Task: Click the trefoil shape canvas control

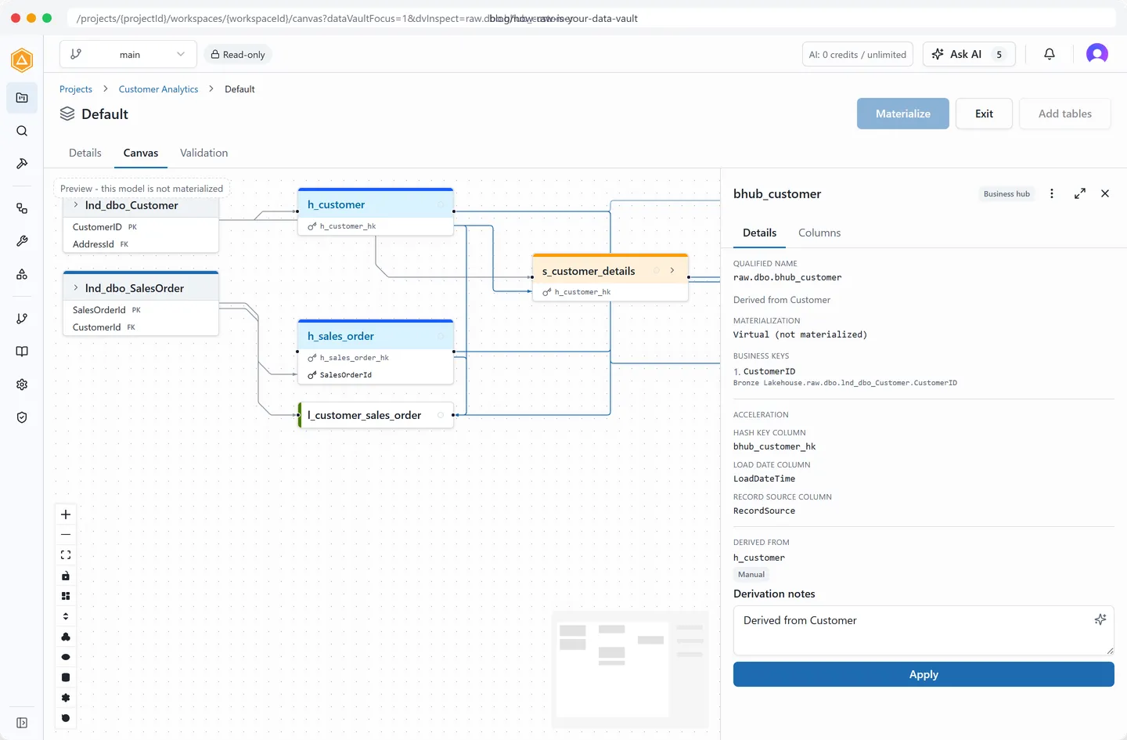Action: pyautogui.click(x=66, y=637)
